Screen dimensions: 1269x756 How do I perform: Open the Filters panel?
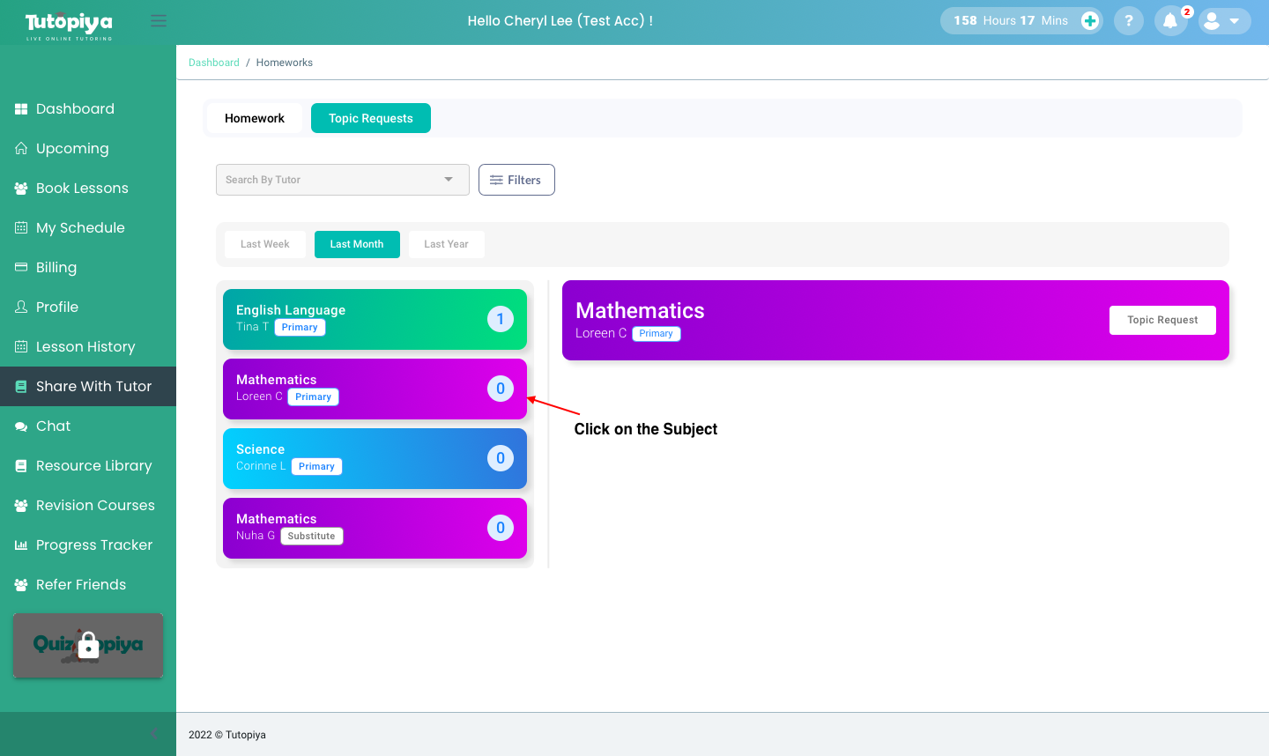pyautogui.click(x=516, y=180)
